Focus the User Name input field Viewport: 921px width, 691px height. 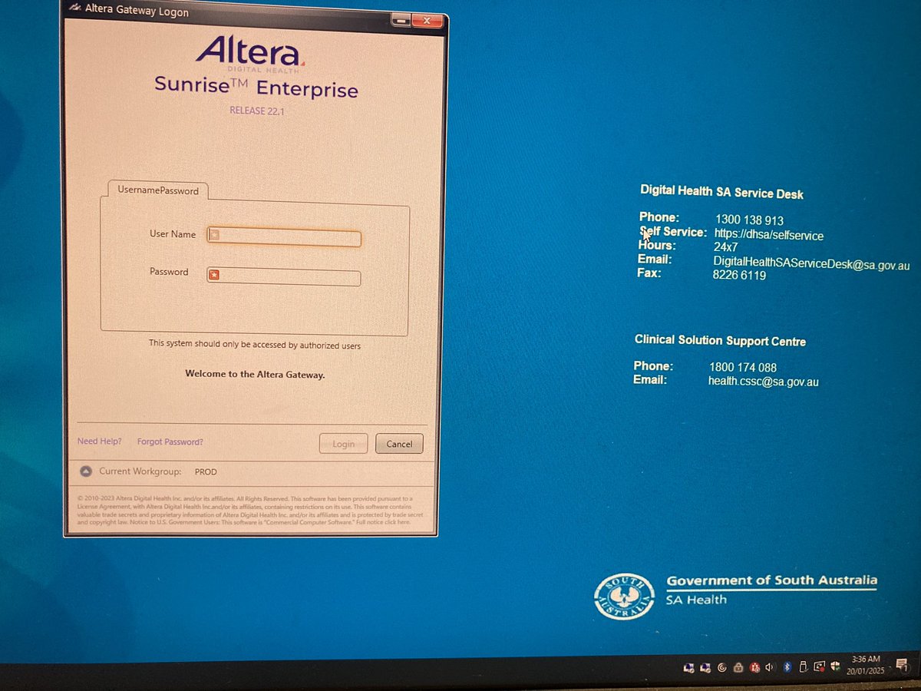click(284, 236)
